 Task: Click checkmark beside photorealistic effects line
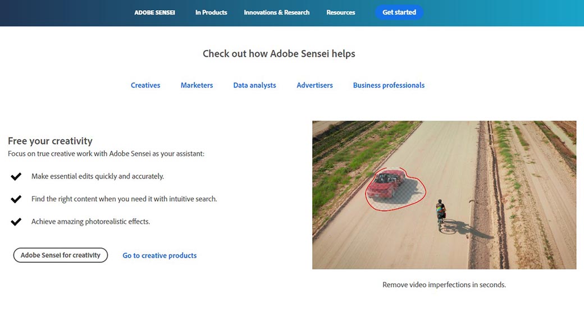16,222
